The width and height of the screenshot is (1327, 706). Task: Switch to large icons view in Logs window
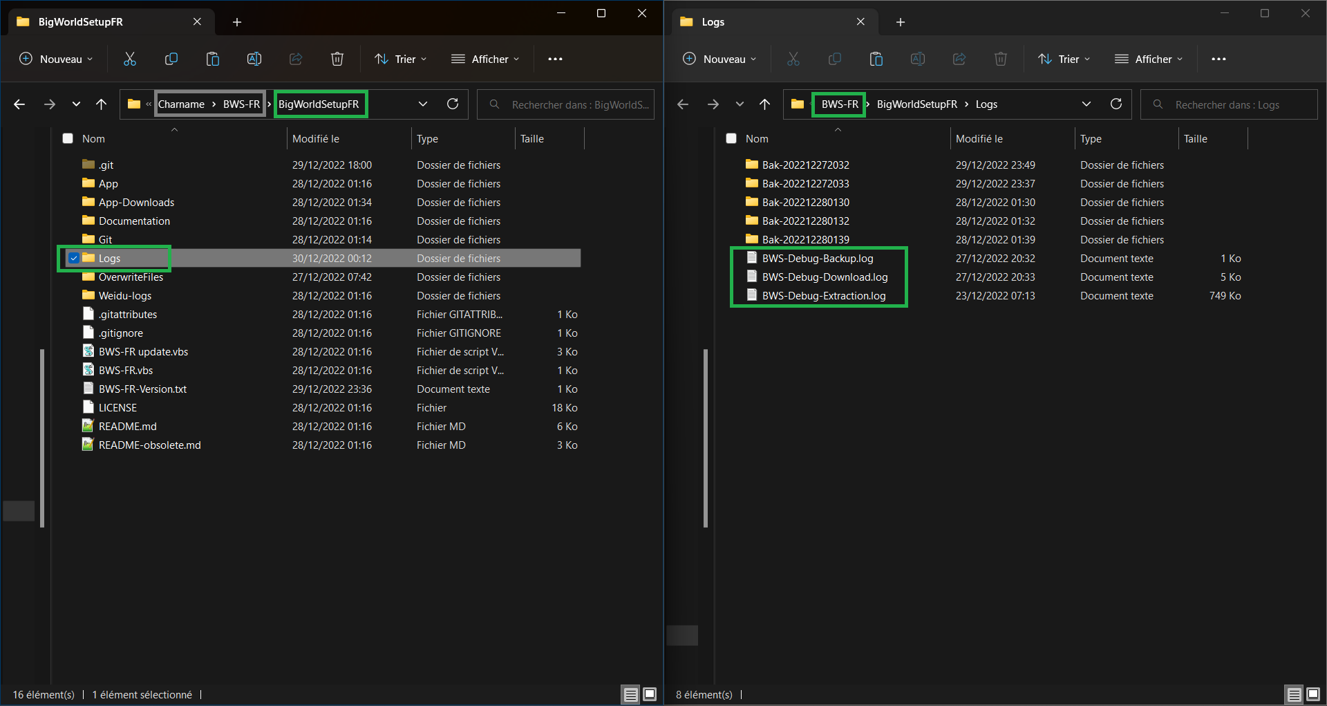[x=1313, y=694]
